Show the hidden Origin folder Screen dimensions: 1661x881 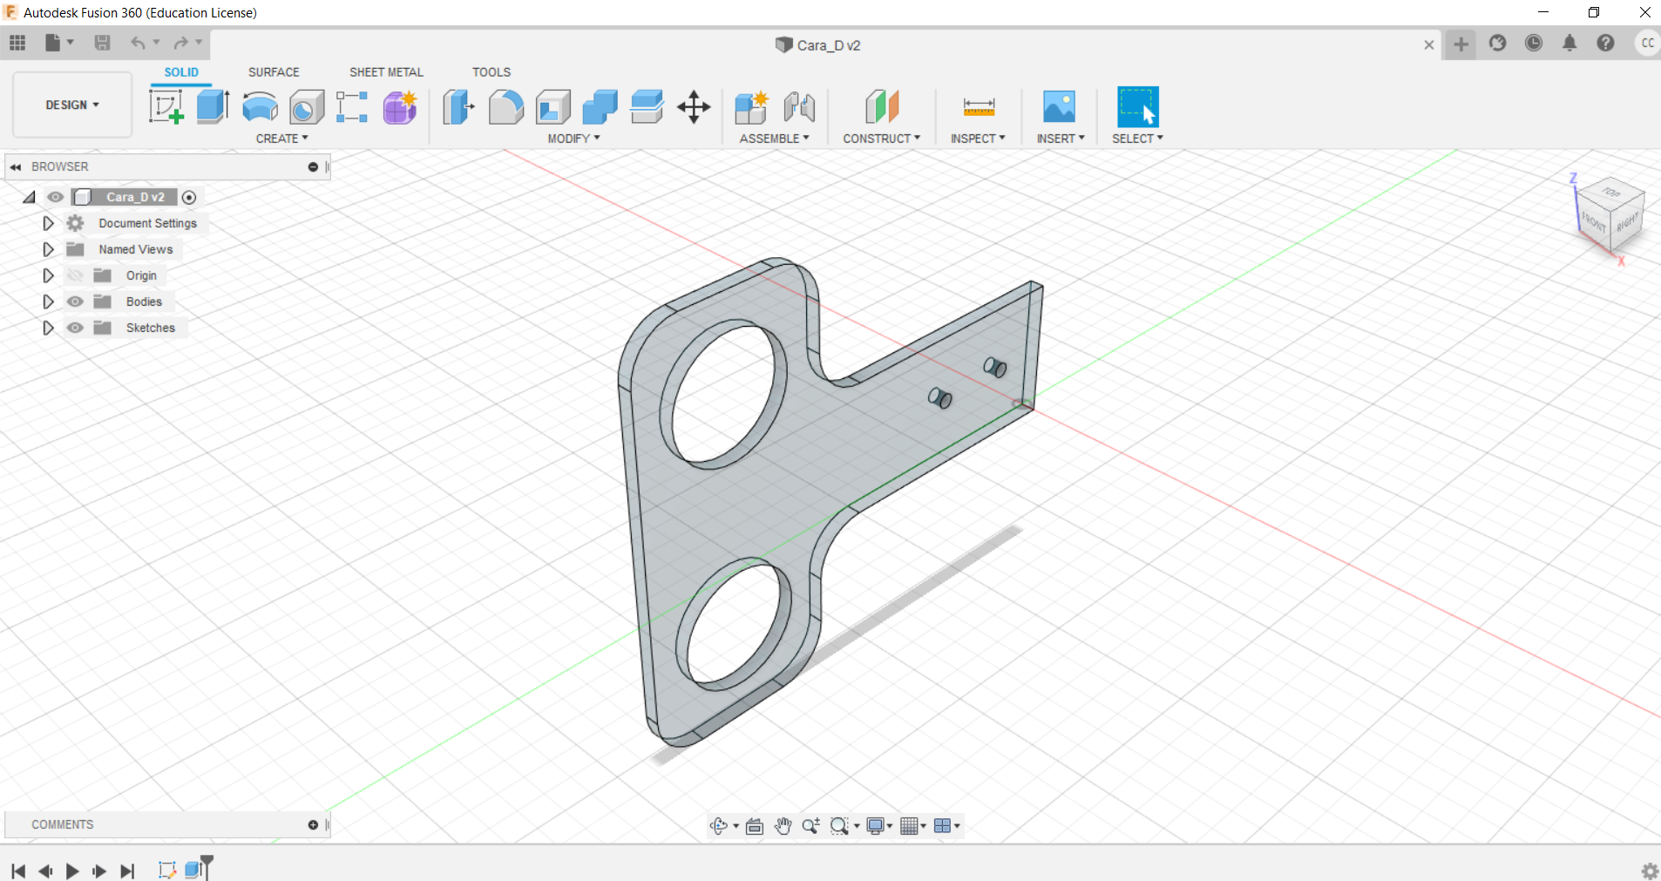[x=76, y=275]
